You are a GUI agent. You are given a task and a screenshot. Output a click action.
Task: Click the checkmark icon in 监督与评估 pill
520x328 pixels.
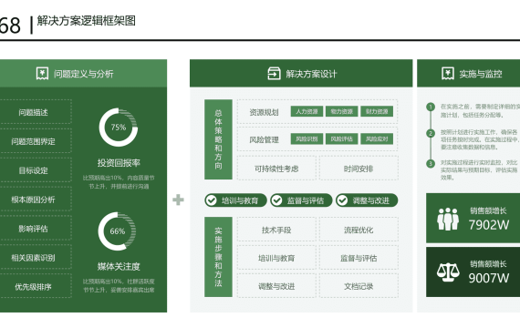point(276,200)
